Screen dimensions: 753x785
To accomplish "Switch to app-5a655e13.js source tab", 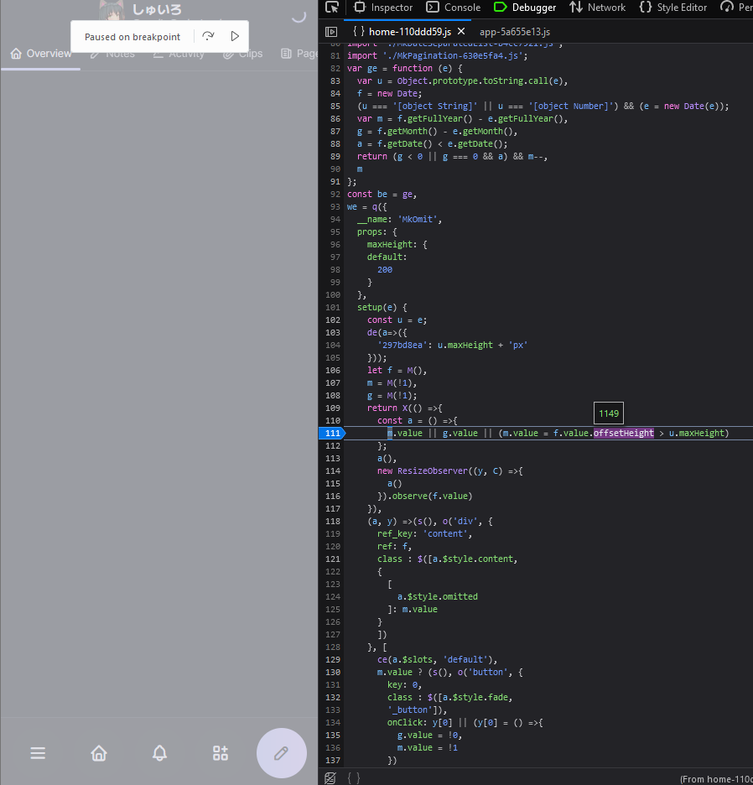I will coord(515,32).
